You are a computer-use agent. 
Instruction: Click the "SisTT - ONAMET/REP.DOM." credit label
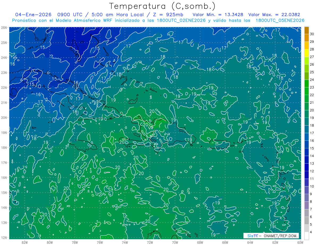[271, 236]
